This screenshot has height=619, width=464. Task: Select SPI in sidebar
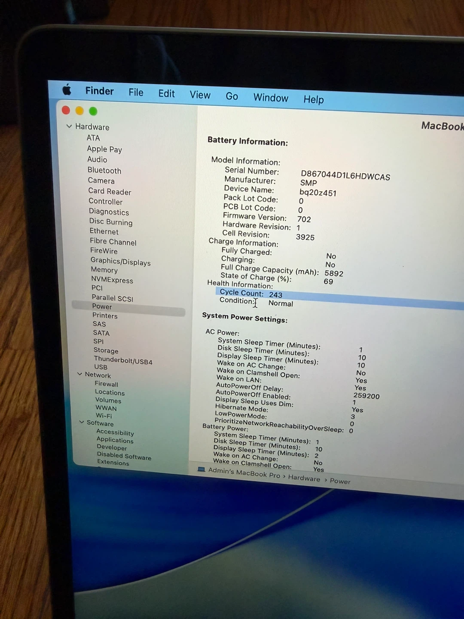pyautogui.click(x=98, y=341)
